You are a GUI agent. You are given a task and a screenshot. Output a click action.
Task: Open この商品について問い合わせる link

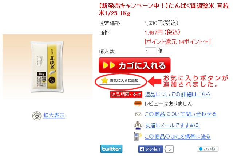[x=181, y=114]
